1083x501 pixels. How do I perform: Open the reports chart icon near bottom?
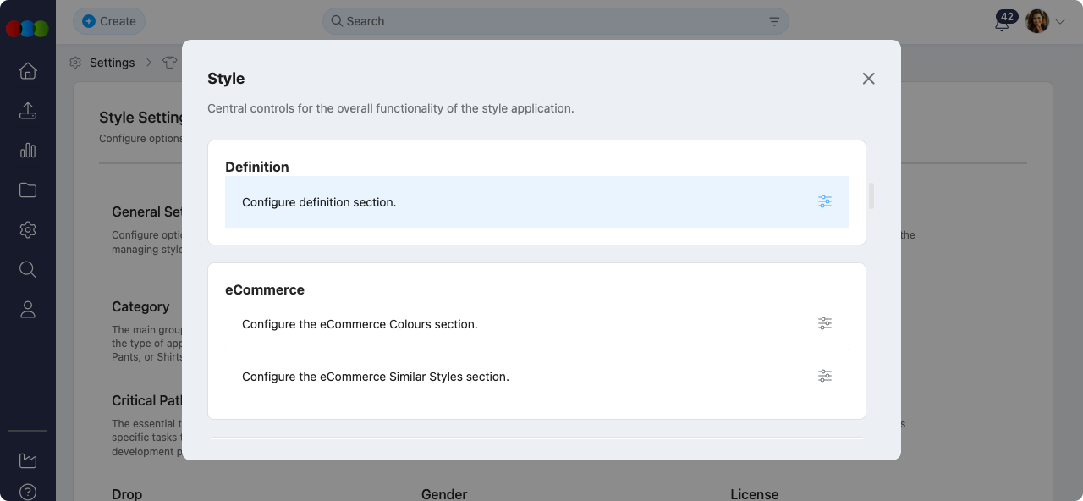pos(28,460)
